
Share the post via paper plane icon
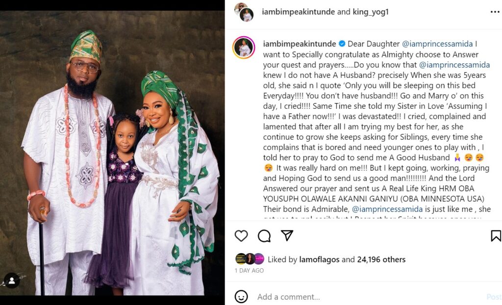(x=287, y=235)
